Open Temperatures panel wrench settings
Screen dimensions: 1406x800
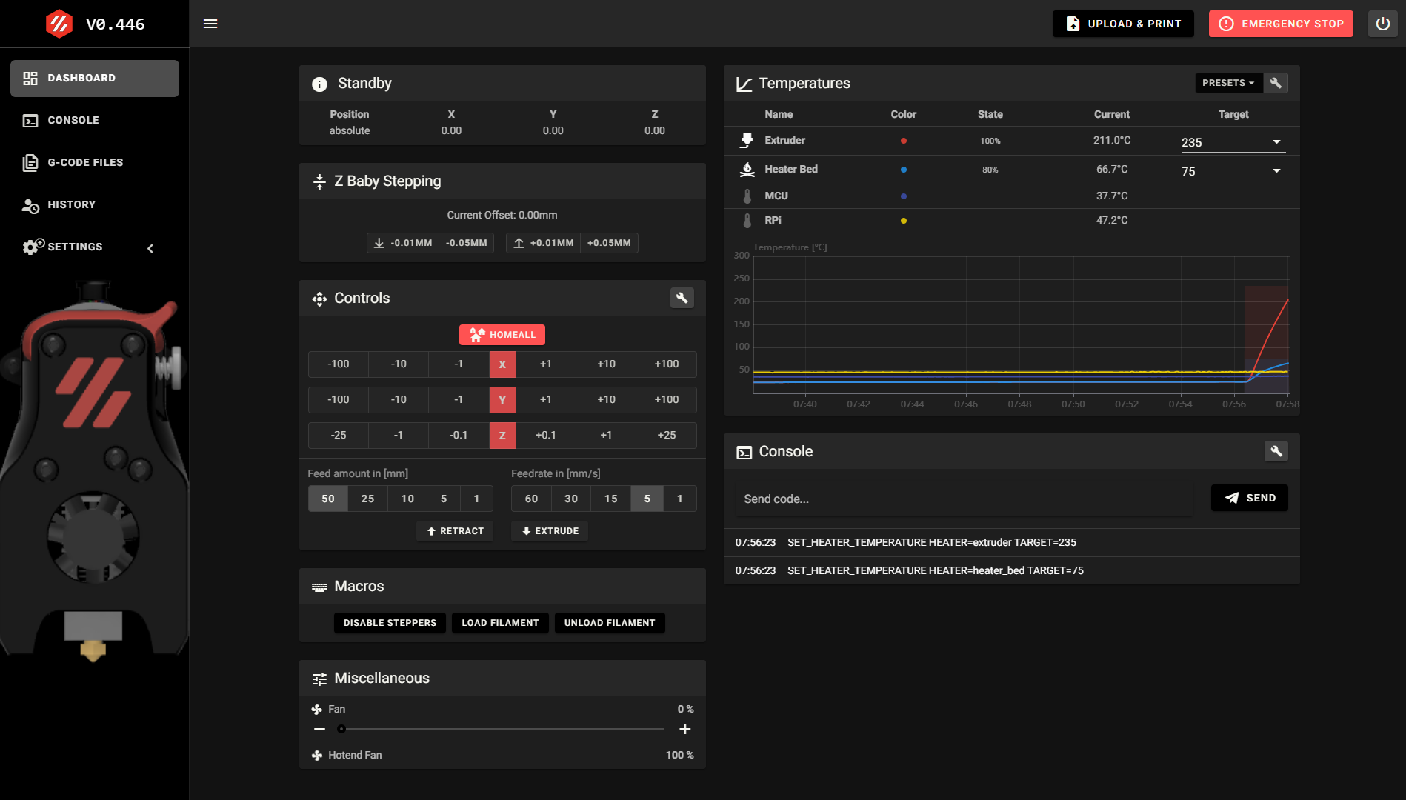coord(1276,83)
